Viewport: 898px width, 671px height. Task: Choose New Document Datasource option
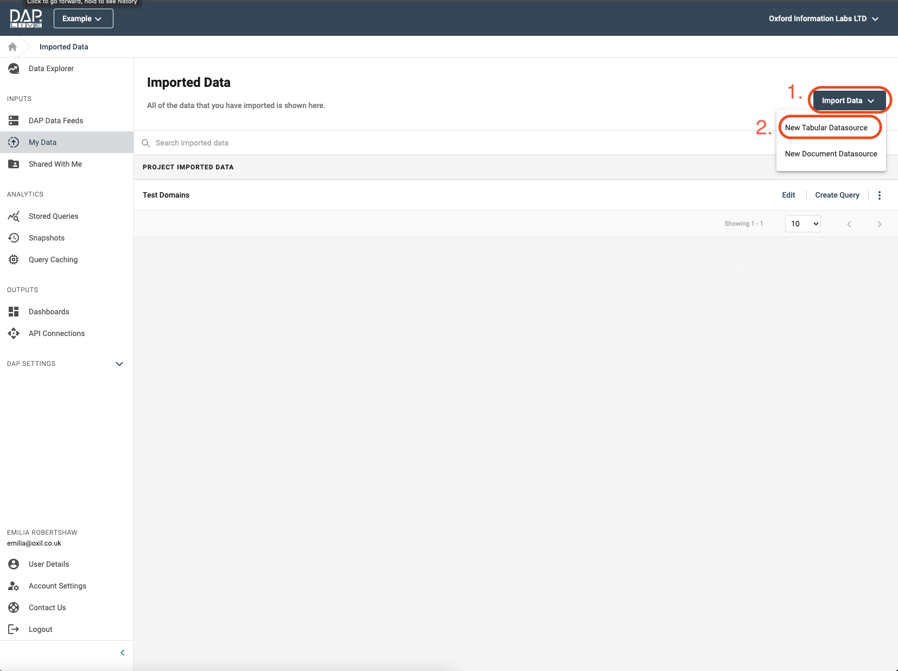point(831,154)
